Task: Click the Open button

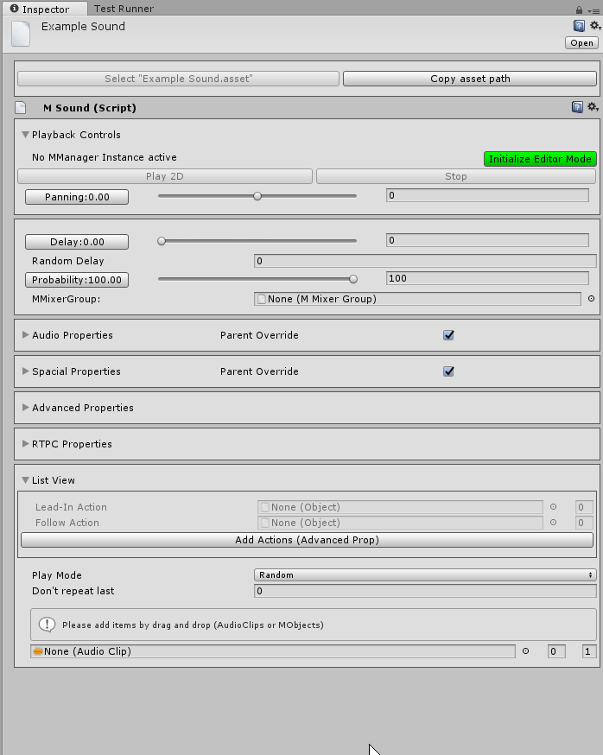Action: point(581,43)
